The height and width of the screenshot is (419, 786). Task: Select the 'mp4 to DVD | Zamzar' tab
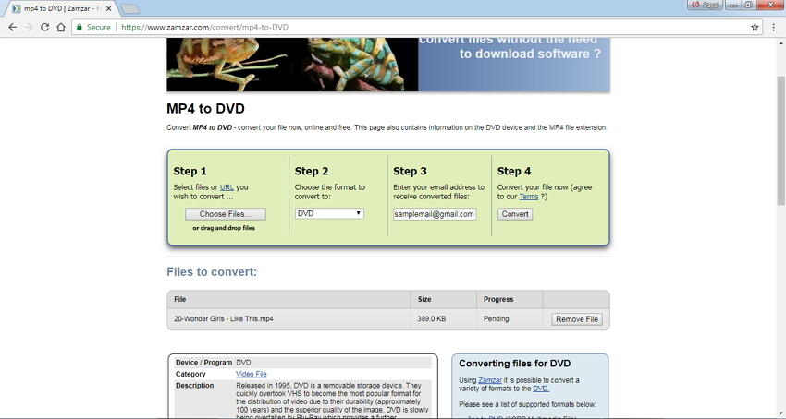pyautogui.click(x=60, y=8)
